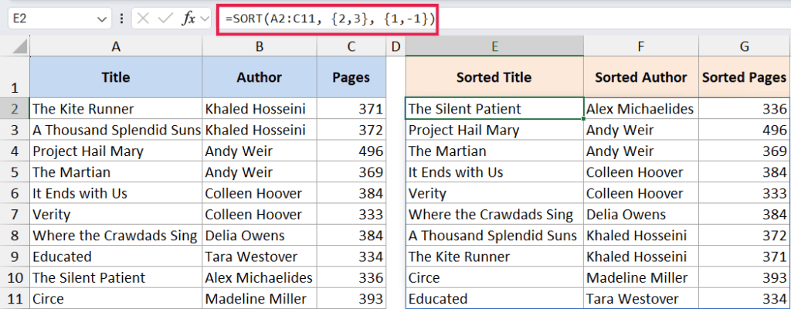Select cell B8 Delia Owens
Viewport: 791px width, 309px height.
point(260,236)
